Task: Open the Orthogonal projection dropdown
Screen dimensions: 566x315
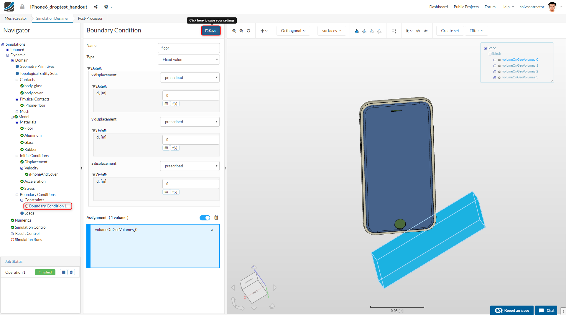Action: click(x=293, y=31)
